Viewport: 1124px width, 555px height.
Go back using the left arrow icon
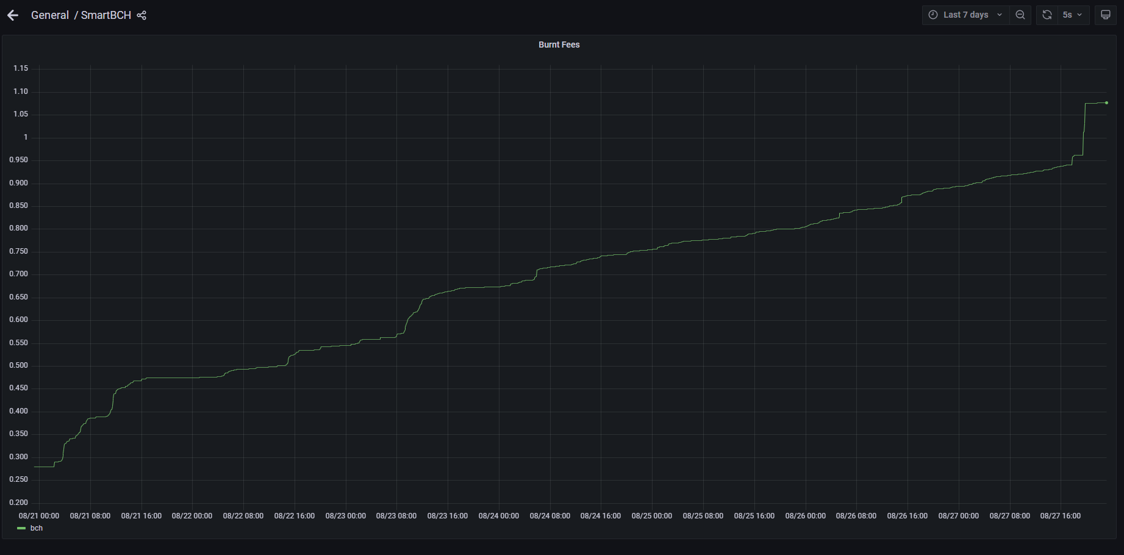coord(13,15)
